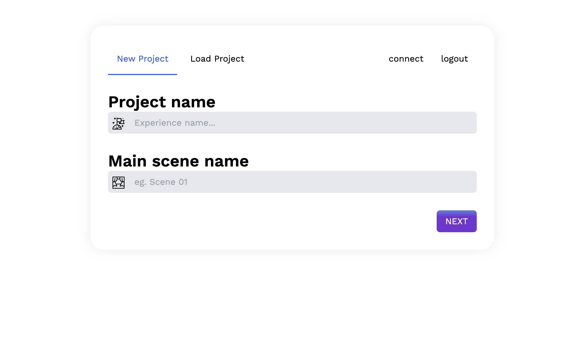Click the "Main scene name" heading label
Image resolution: width=587 pixels, height=362 pixels.
tap(178, 161)
